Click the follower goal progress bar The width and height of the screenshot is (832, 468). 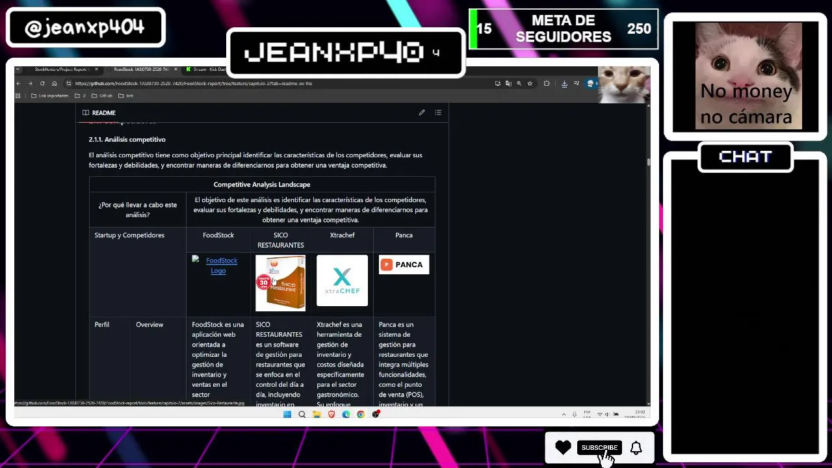click(x=564, y=29)
